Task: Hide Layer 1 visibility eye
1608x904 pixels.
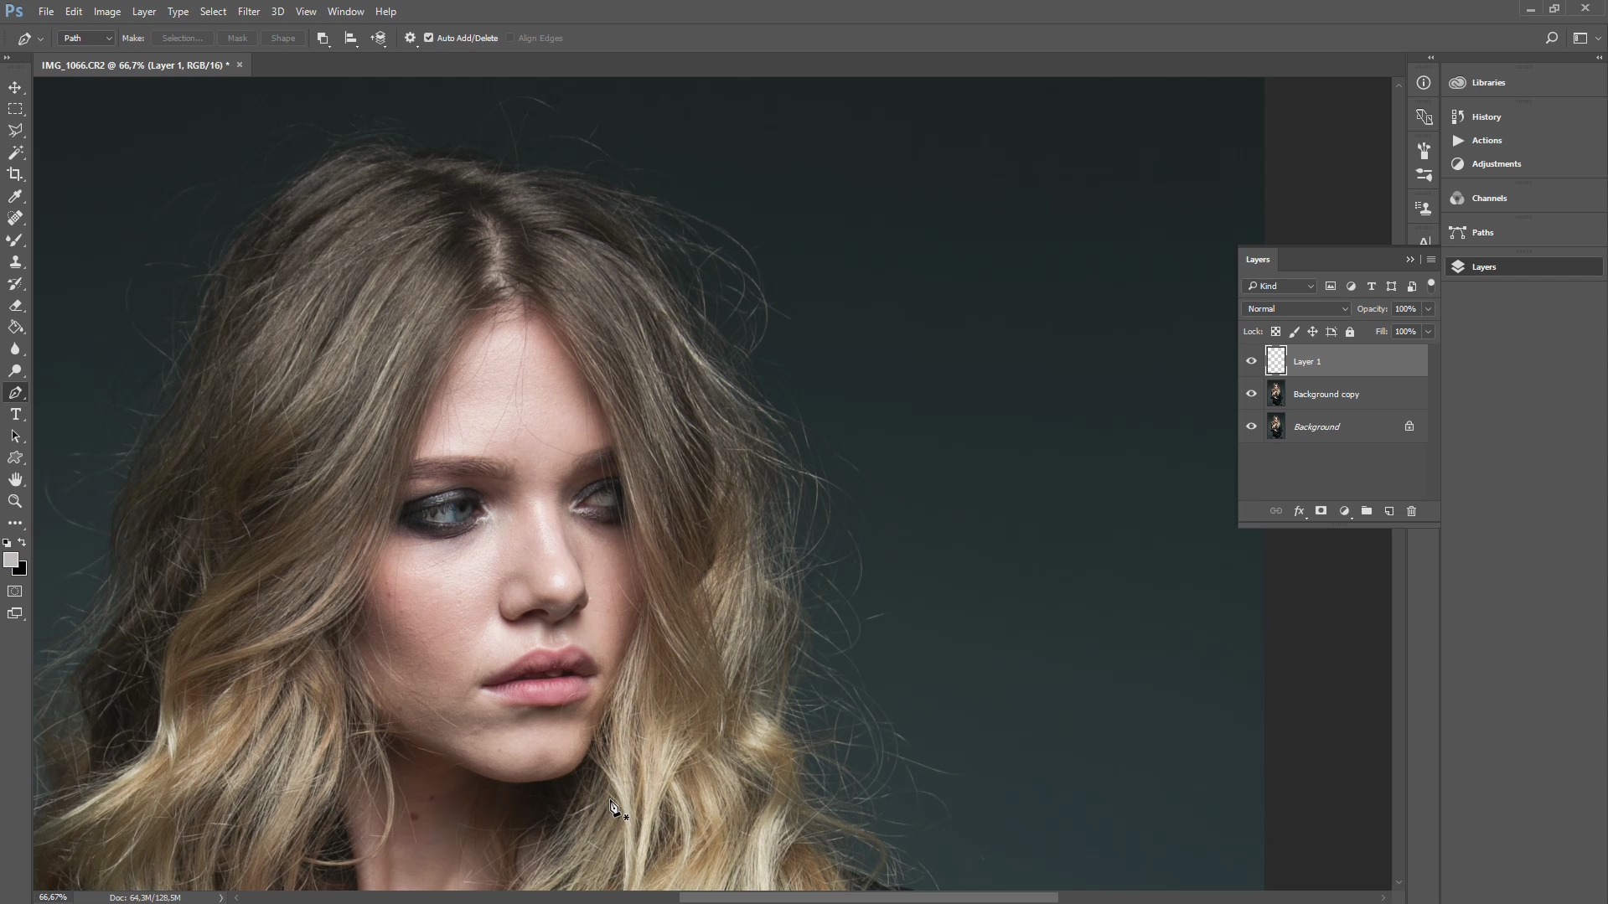Action: [x=1251, y=361]
